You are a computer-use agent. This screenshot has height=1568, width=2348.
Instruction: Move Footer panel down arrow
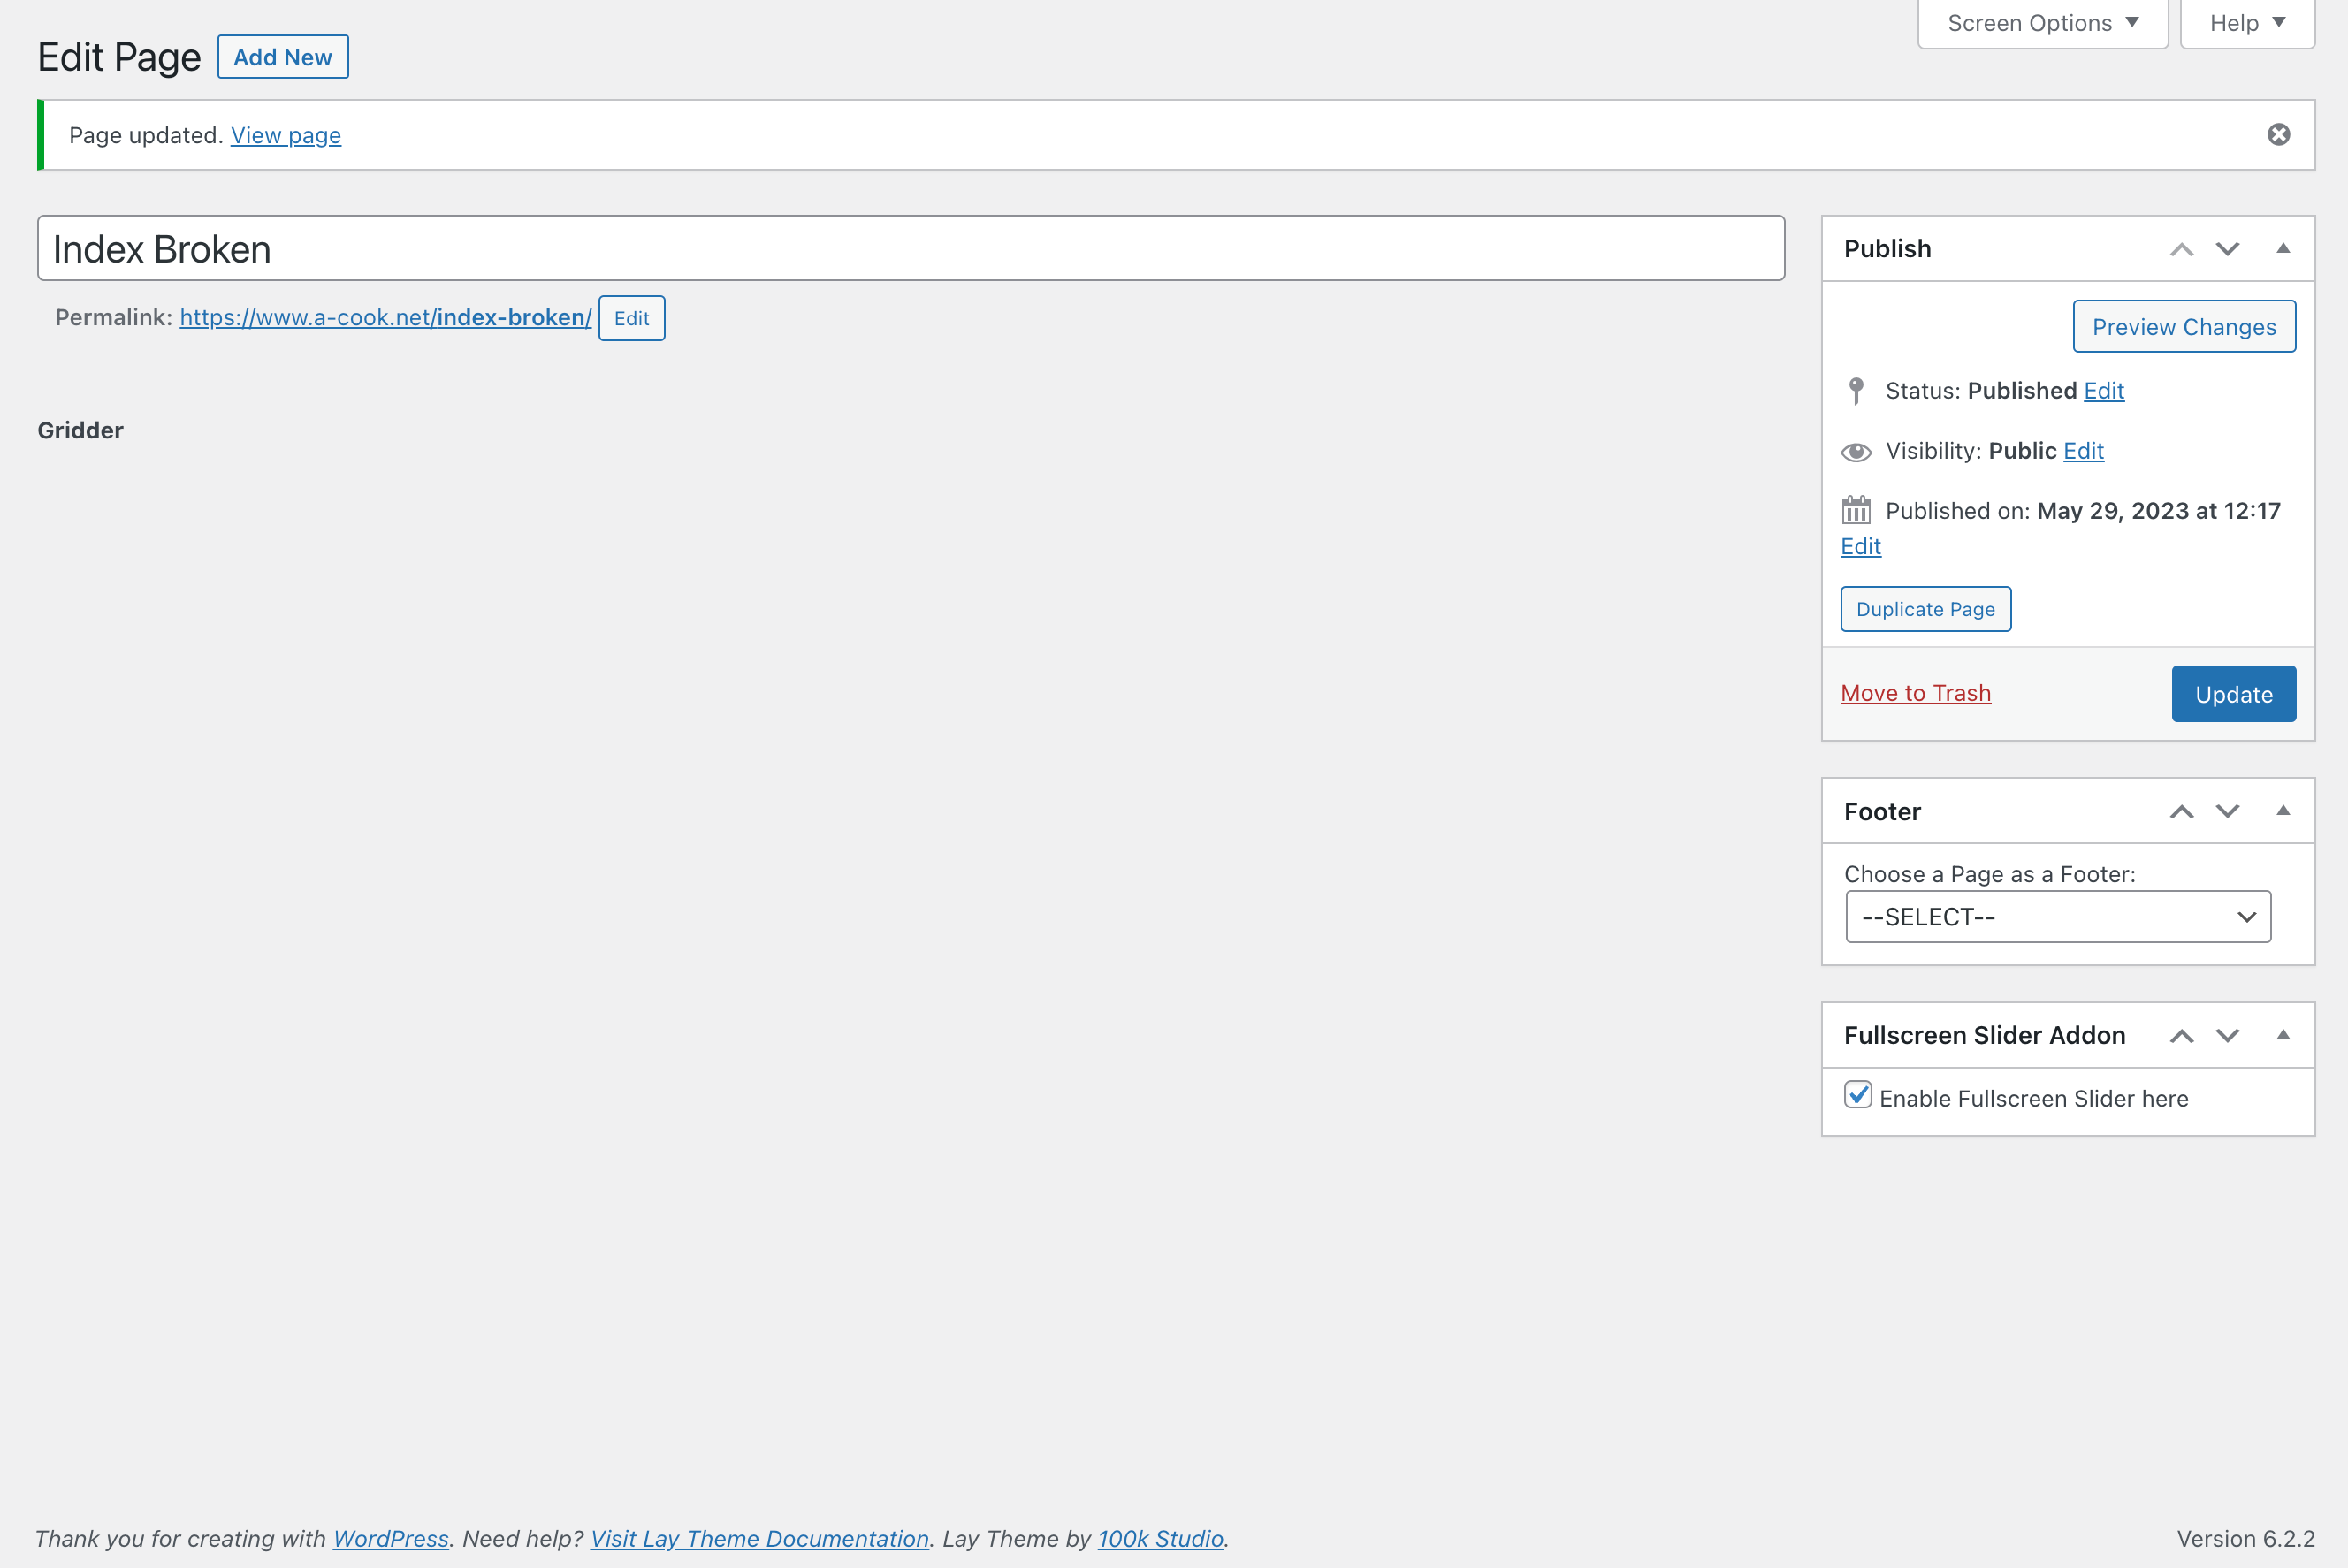[x=2227, y=811]
